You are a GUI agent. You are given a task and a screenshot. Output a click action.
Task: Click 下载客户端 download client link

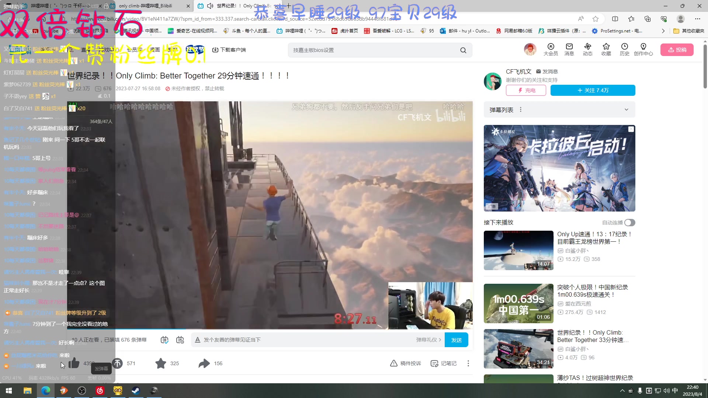(x=229, y=50)
